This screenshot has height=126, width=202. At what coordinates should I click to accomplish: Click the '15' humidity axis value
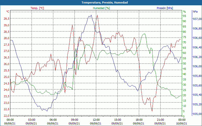pos(185,101)
